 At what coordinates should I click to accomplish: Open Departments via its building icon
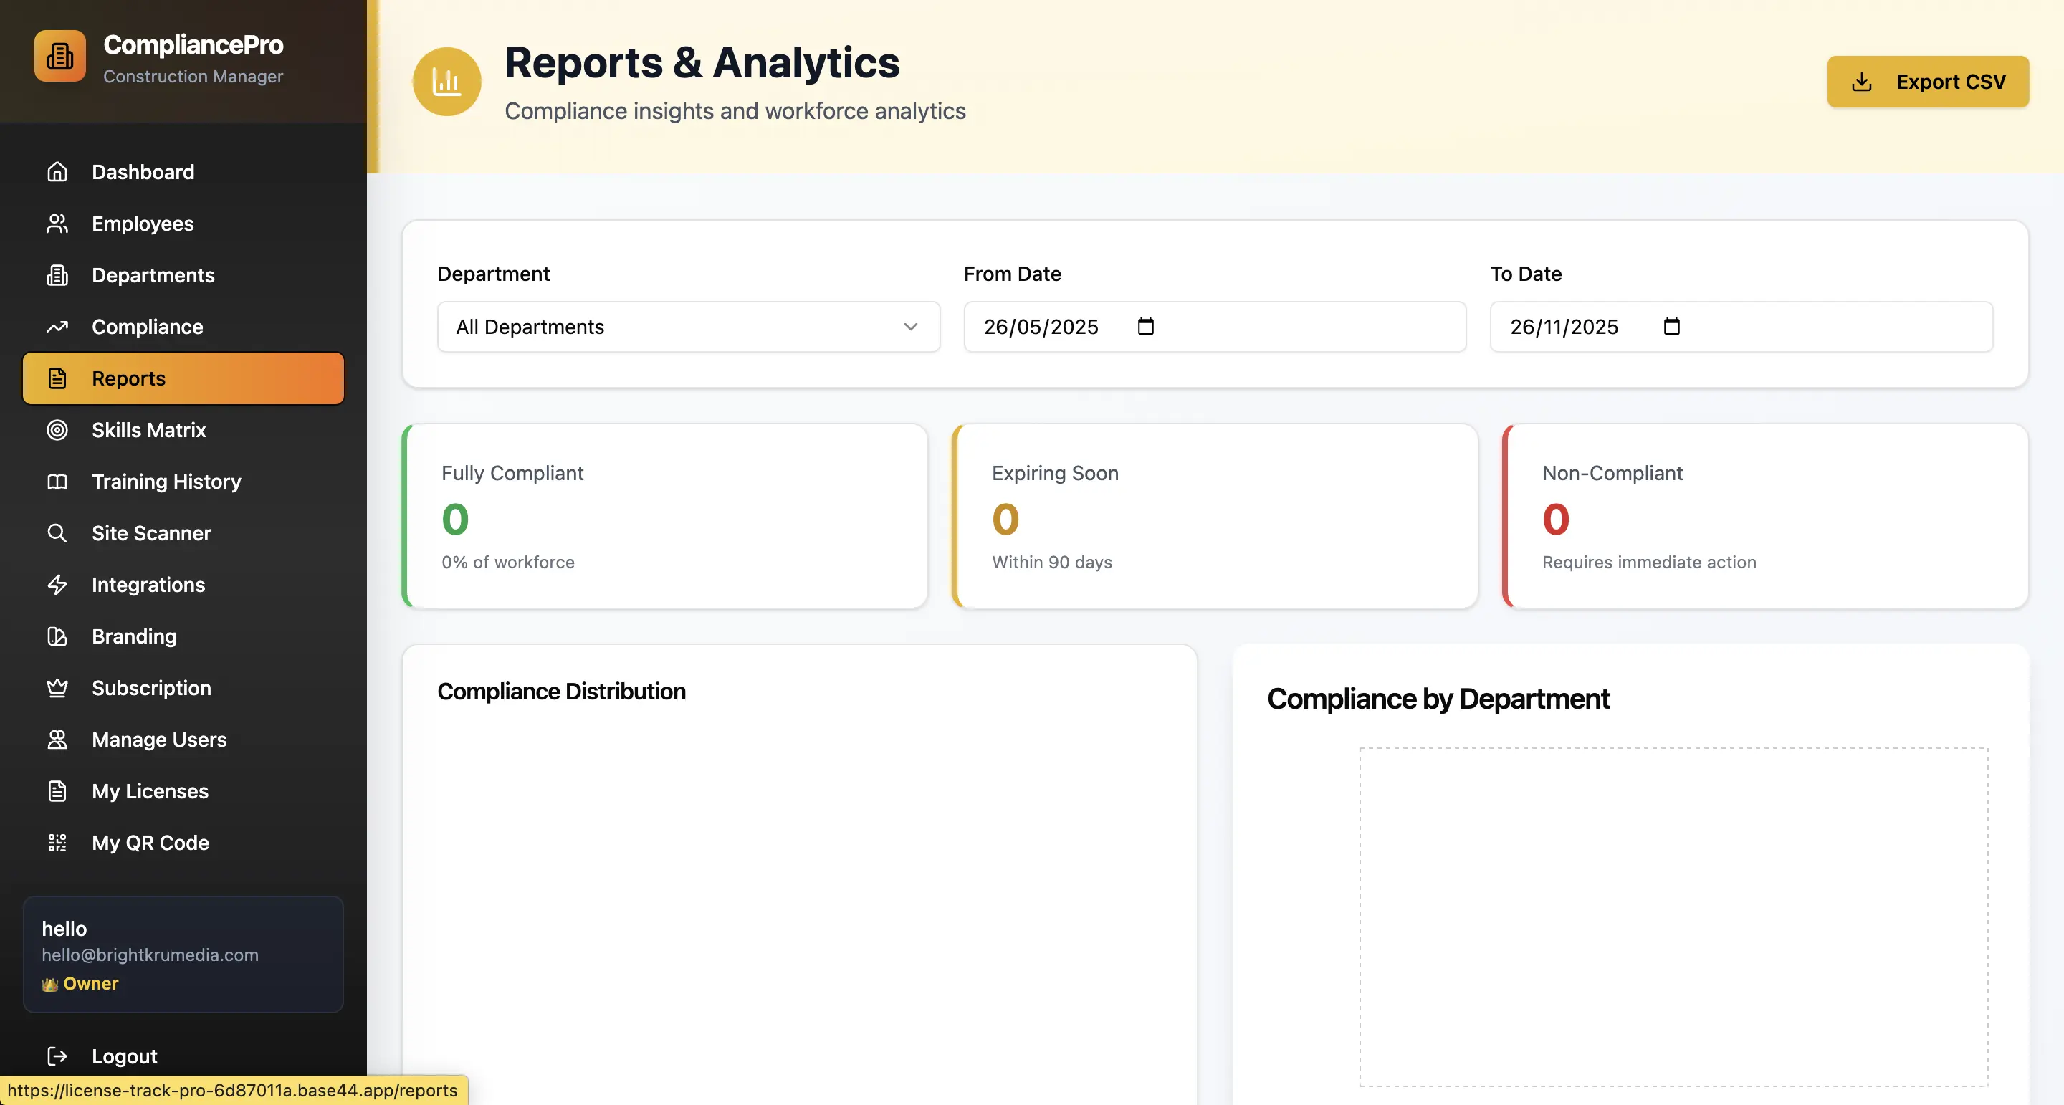[57, 275]
